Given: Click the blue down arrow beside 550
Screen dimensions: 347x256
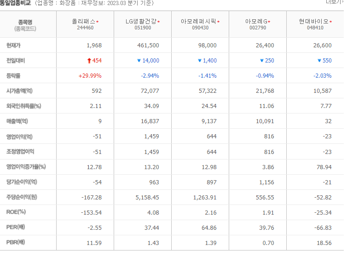Looking at the screenshot, I should click(319, 60).
